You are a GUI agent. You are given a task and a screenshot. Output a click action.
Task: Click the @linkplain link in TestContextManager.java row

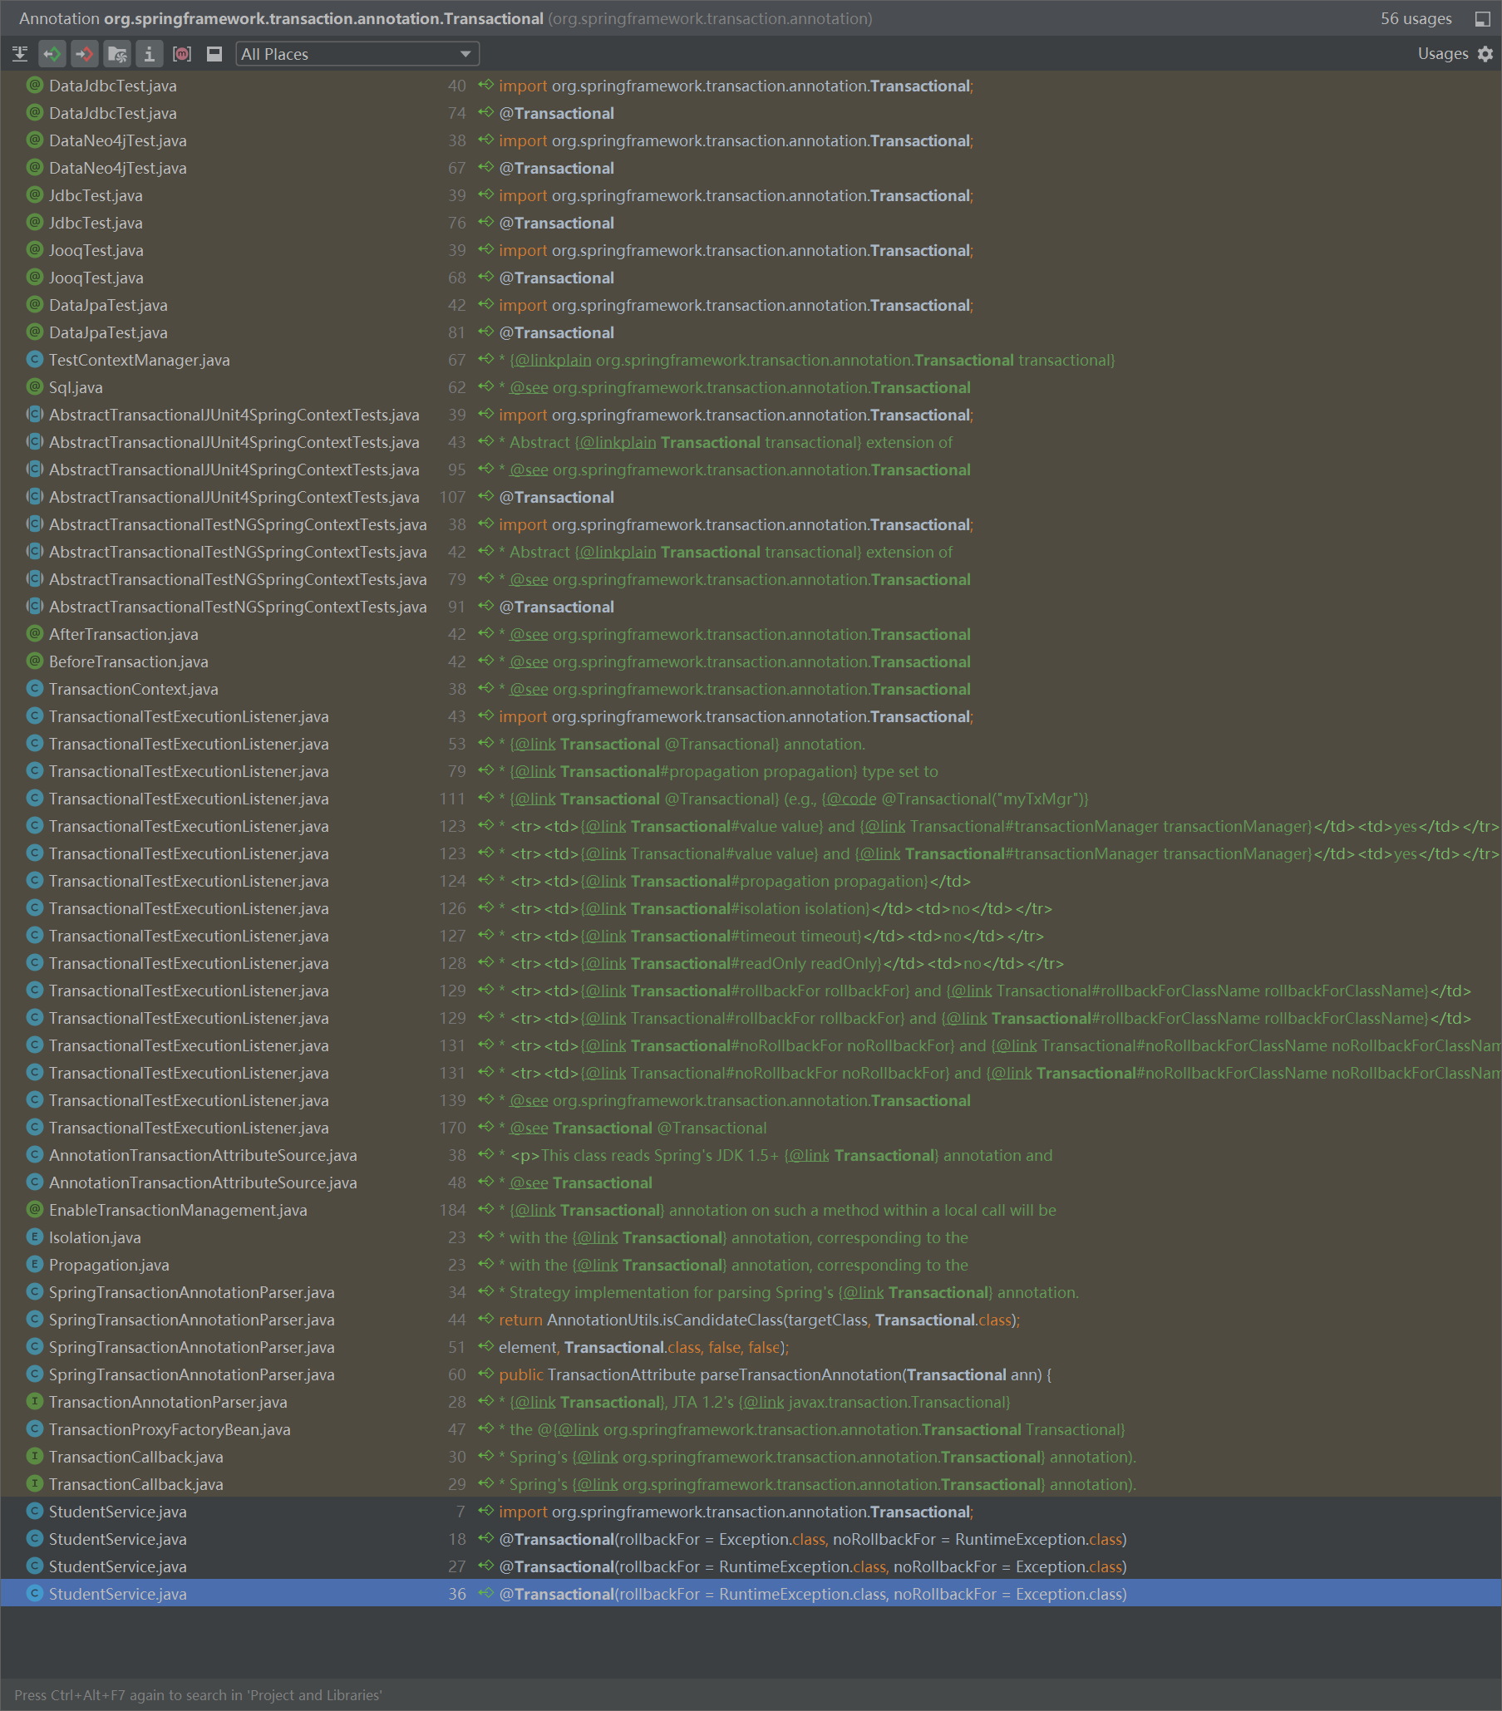point(553,360)
